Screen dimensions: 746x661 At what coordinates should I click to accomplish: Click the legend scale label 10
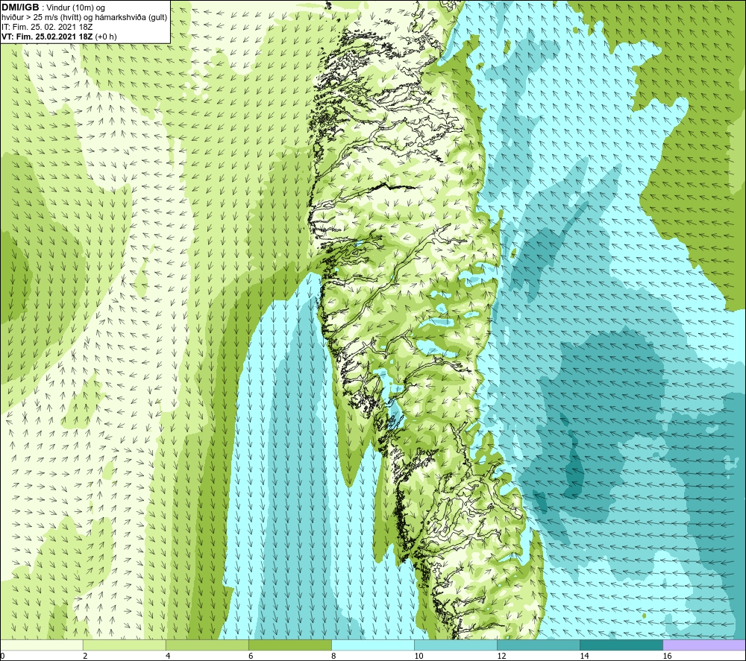click(419, 656)
